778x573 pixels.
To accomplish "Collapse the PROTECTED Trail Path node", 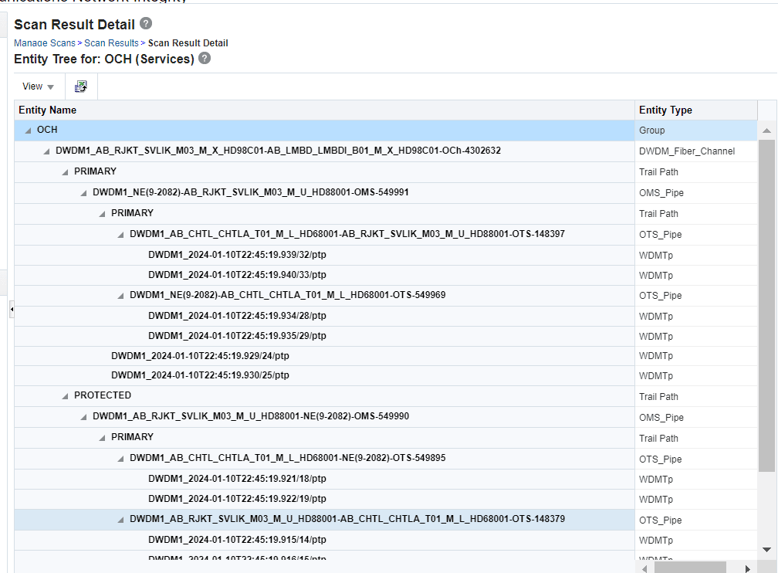I will 65,395.
